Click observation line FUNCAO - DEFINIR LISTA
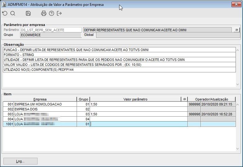 point(119,50)
